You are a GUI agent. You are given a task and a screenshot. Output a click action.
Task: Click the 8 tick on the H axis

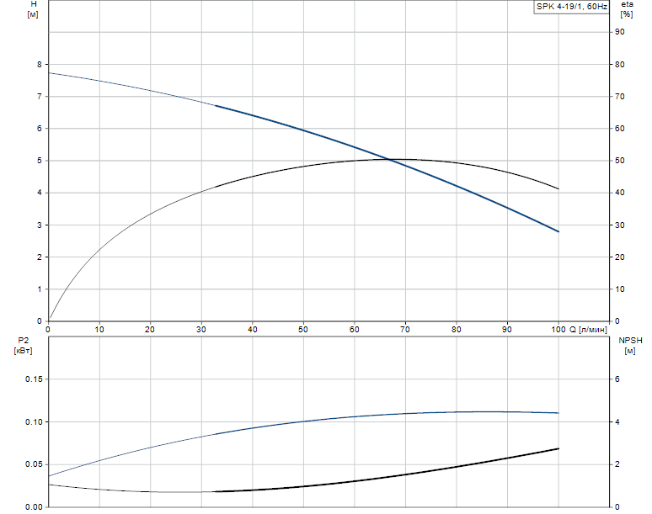39,64
